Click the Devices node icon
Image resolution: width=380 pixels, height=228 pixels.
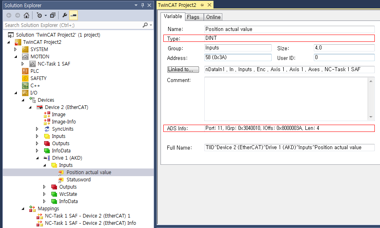click(x=33, y=100)
